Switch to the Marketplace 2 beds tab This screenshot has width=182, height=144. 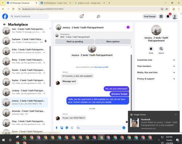(56, 3)
